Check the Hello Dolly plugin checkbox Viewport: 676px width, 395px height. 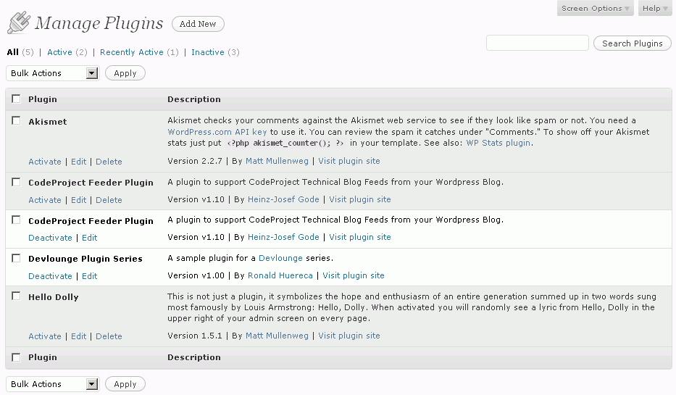pos(17,296)
